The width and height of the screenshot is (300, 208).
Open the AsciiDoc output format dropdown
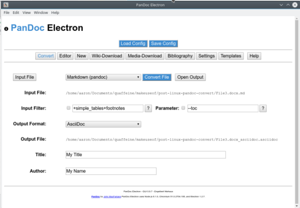[x=103, y=124]
